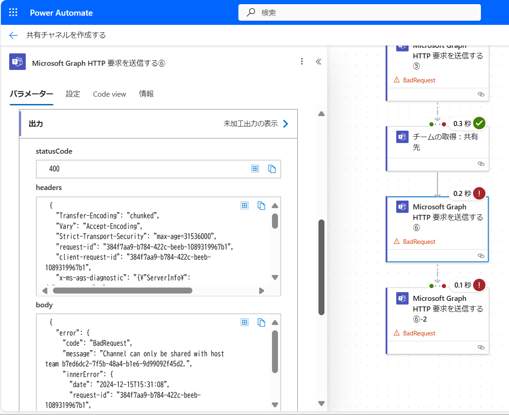The width and height of the screenshot is (509, 415).
Task: Toggle table view for statusCode
Action: coord(255,169)
